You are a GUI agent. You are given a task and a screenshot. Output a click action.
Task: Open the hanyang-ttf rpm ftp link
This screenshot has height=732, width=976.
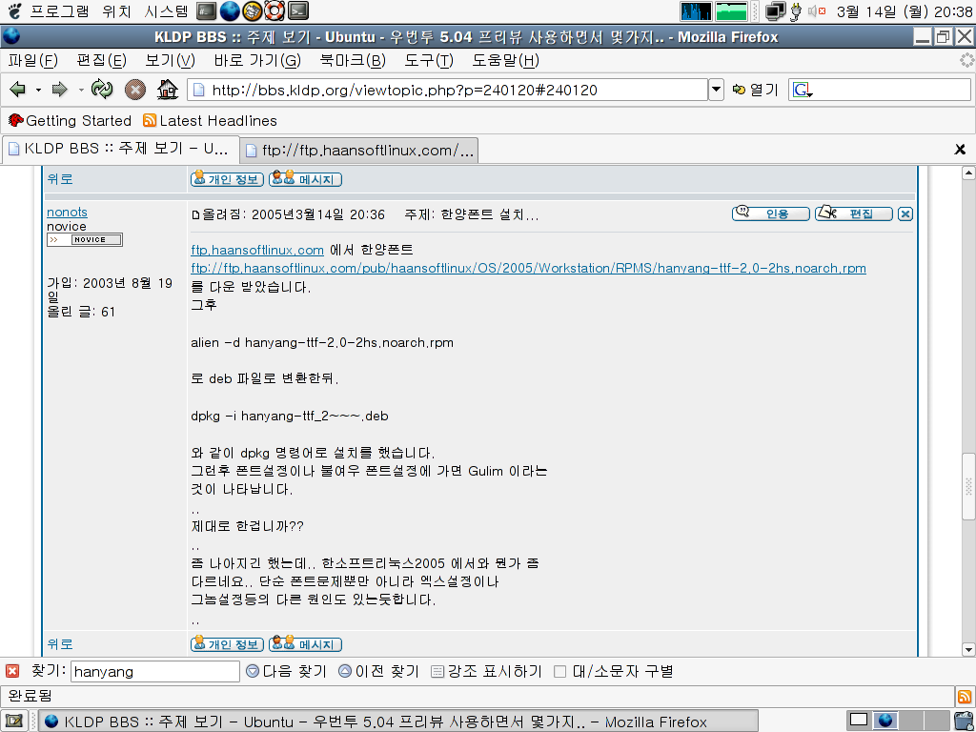528,268
